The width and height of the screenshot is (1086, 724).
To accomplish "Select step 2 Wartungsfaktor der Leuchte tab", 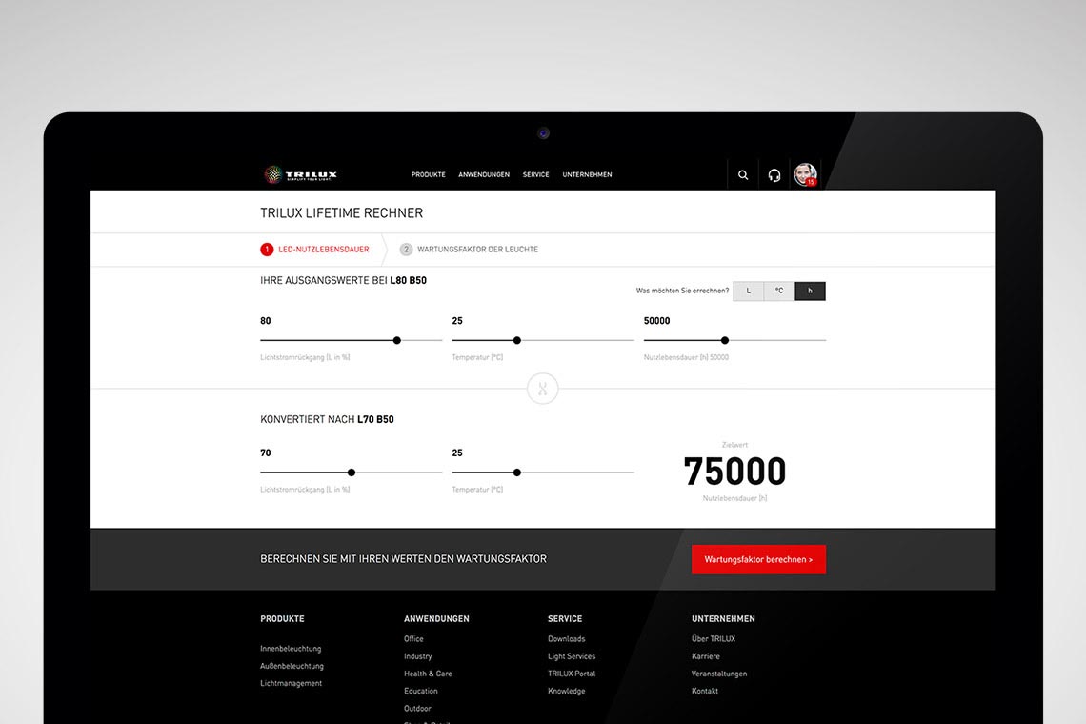I will click(x=469, y=250).
